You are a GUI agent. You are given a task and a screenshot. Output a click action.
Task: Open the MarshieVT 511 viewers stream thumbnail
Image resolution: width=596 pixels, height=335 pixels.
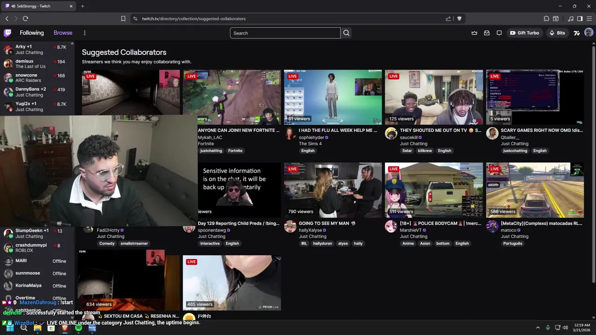pyautogui.click(x=434, y=190)
